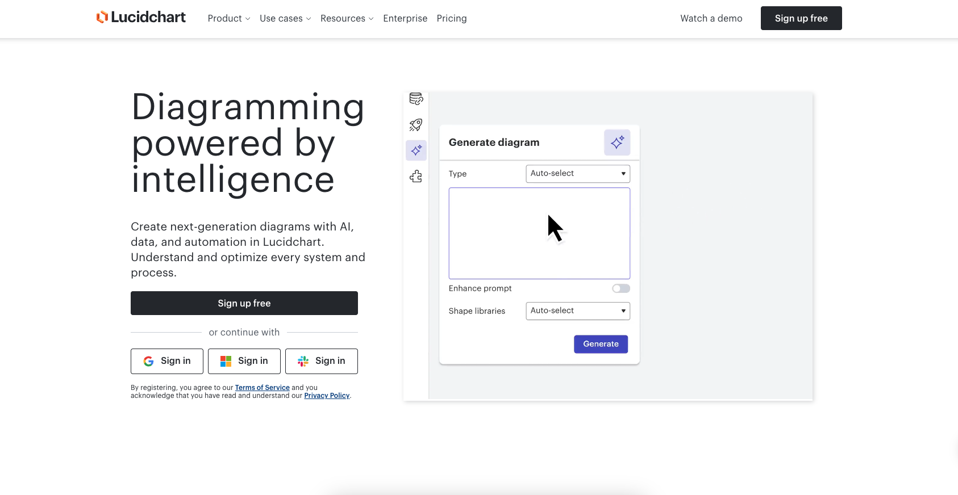958x495 pixels.
Task: Click the 'or continue with' text
Action: [244, 332]
